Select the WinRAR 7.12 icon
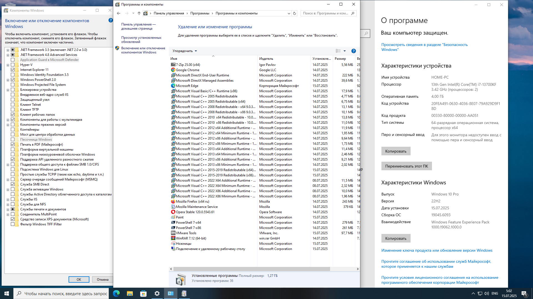The width and height of the screenshot is (533, 299). tap(173, 238)
